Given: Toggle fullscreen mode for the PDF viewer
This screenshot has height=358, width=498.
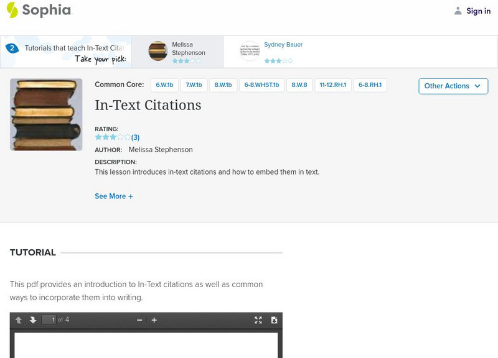Looking at the screenshot, I should pos(258,320).
